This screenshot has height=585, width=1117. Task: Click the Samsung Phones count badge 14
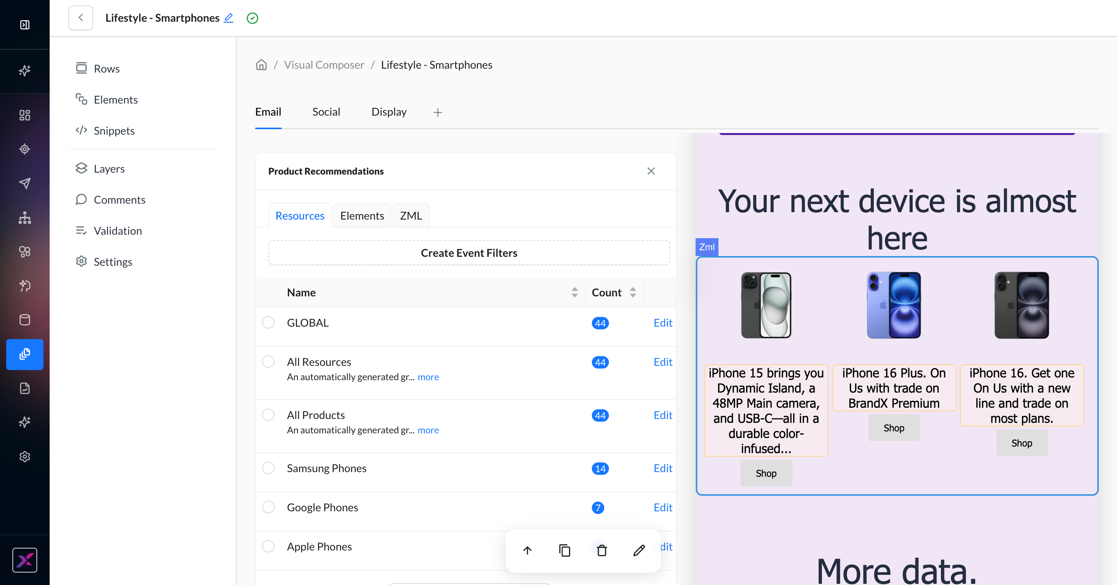pyautogui.click(x=600, y=469)
